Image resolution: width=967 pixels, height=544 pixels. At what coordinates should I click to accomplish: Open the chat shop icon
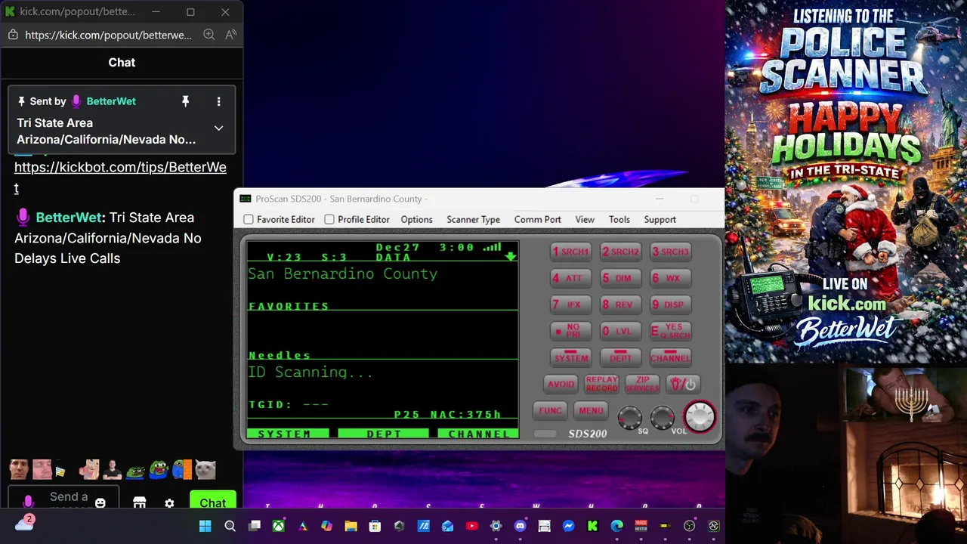139,502
